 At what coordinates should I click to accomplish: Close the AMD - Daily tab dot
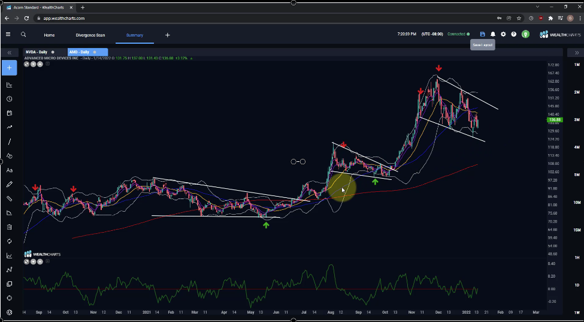tap(95, 52)
